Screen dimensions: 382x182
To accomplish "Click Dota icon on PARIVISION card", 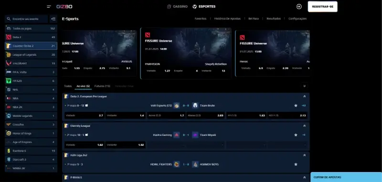I will tap(148, 35).
